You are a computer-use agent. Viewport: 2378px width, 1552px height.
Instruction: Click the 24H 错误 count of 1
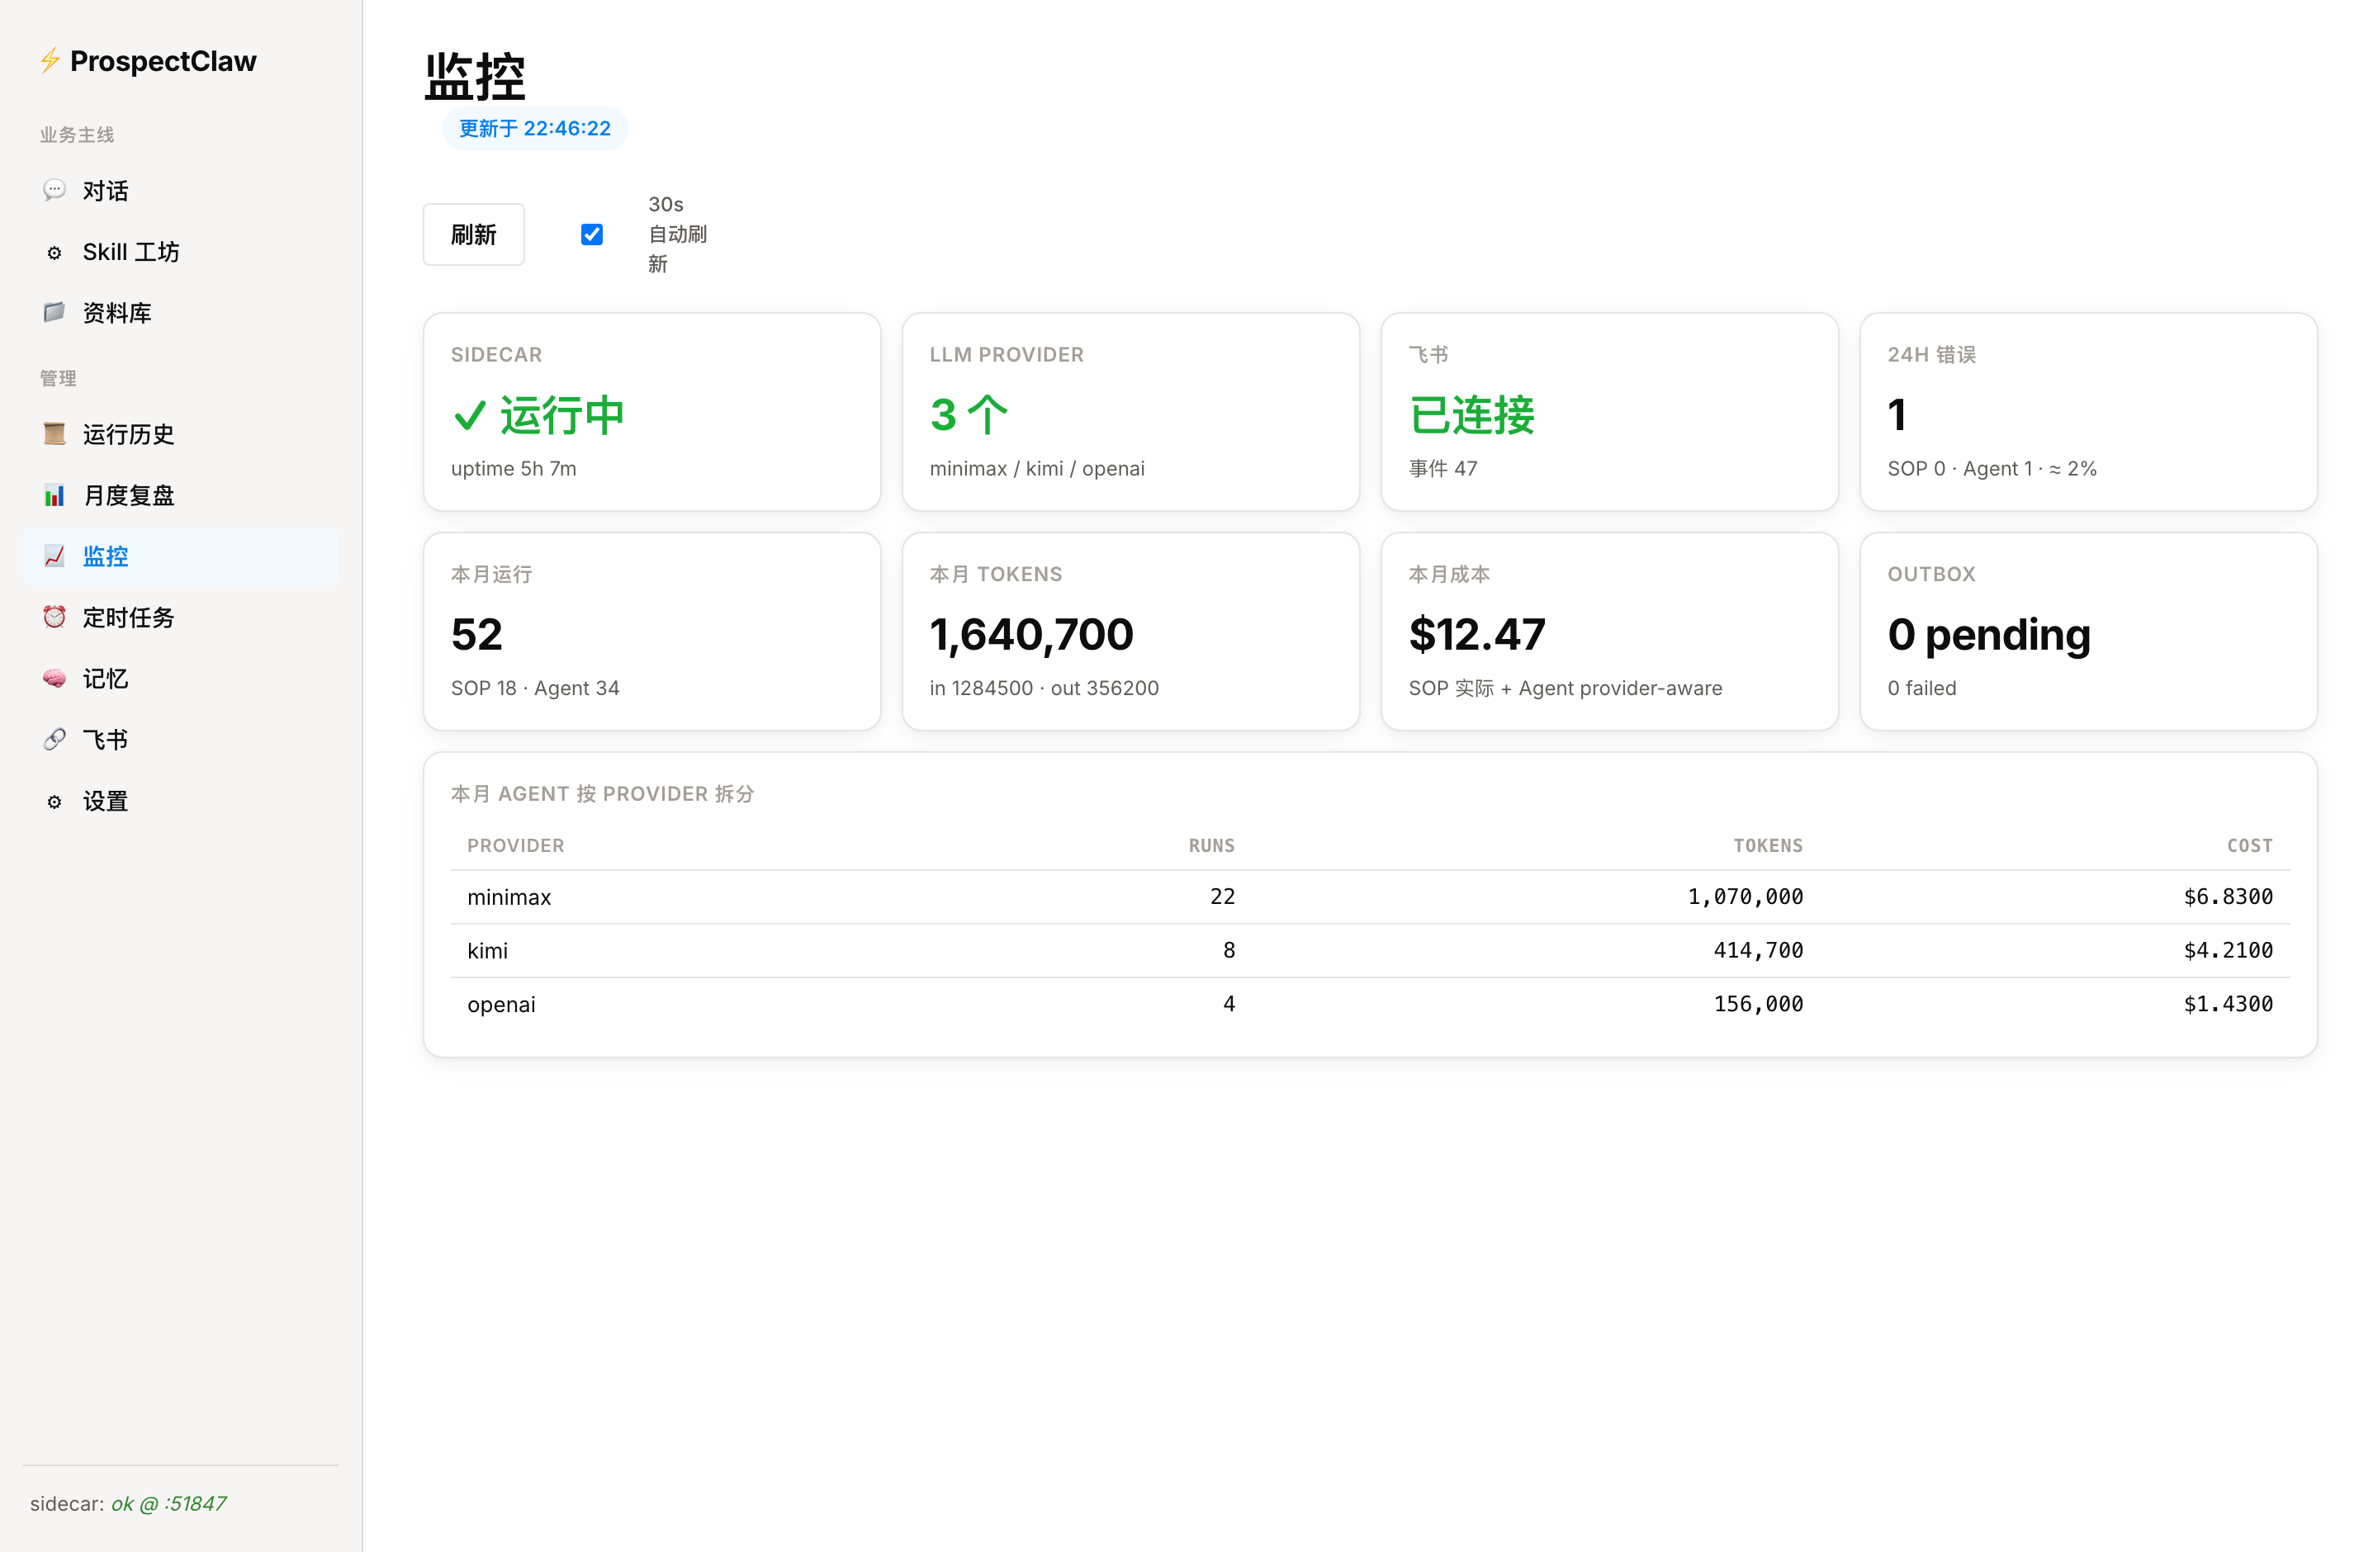(x=1897, y=414)
